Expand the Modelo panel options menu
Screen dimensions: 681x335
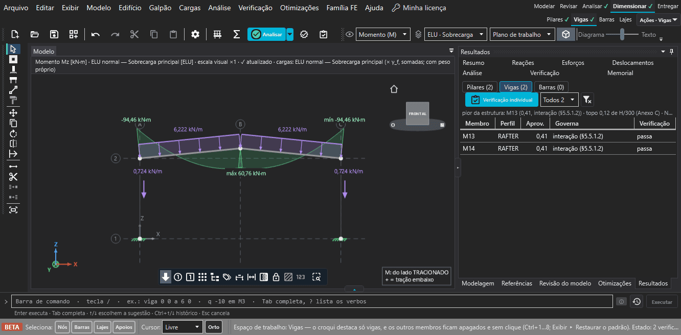[451, 51]
